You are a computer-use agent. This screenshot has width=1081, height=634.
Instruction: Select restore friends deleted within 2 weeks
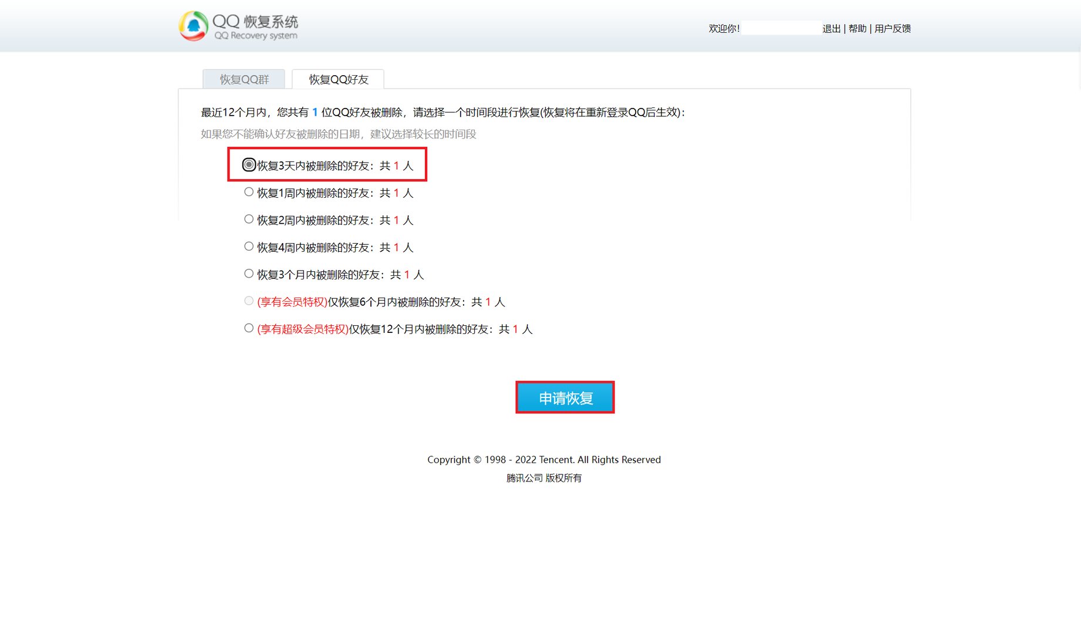(248, 218)
